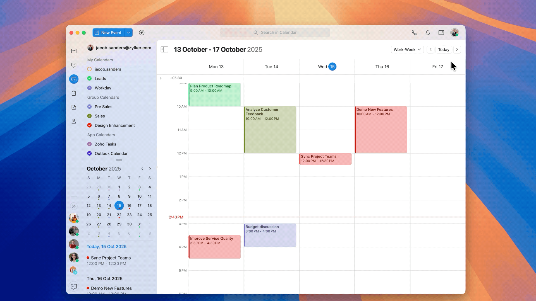
Task: Toggle calendar sidebar panel icon
Action: pyautogui.click(x=164, y=50)
